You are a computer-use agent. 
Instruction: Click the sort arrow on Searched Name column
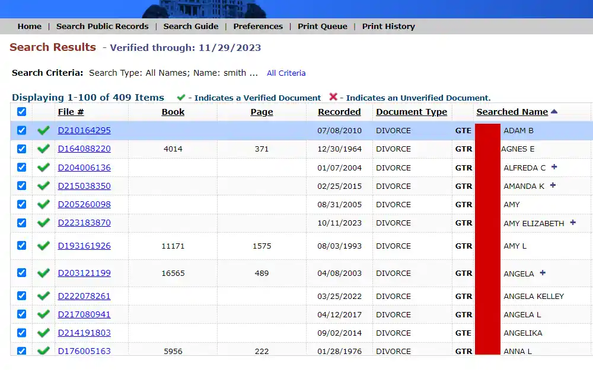[554, 112]
